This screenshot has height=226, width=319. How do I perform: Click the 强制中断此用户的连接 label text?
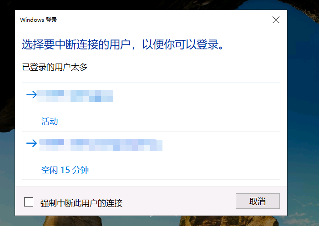[x=81, y=203]
